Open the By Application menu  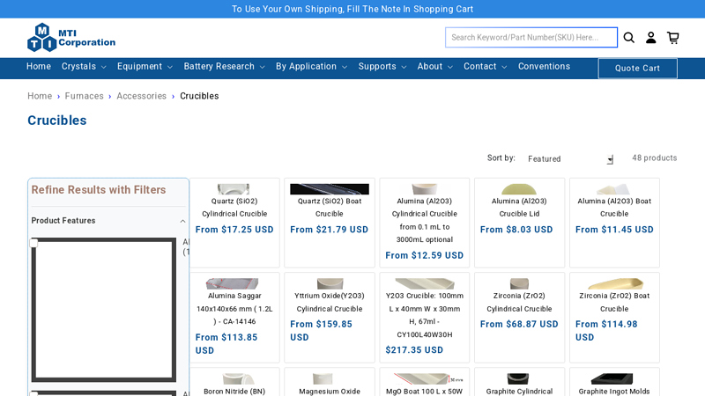311,67
